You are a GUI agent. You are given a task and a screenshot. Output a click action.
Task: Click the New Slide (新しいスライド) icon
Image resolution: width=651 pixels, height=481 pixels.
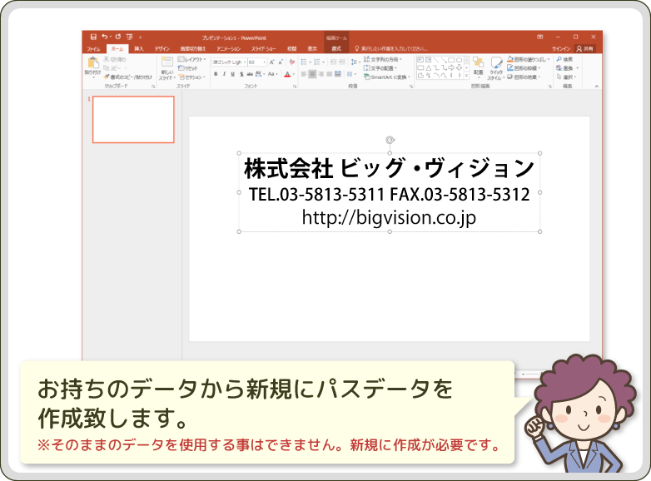[x=166, y=62]
